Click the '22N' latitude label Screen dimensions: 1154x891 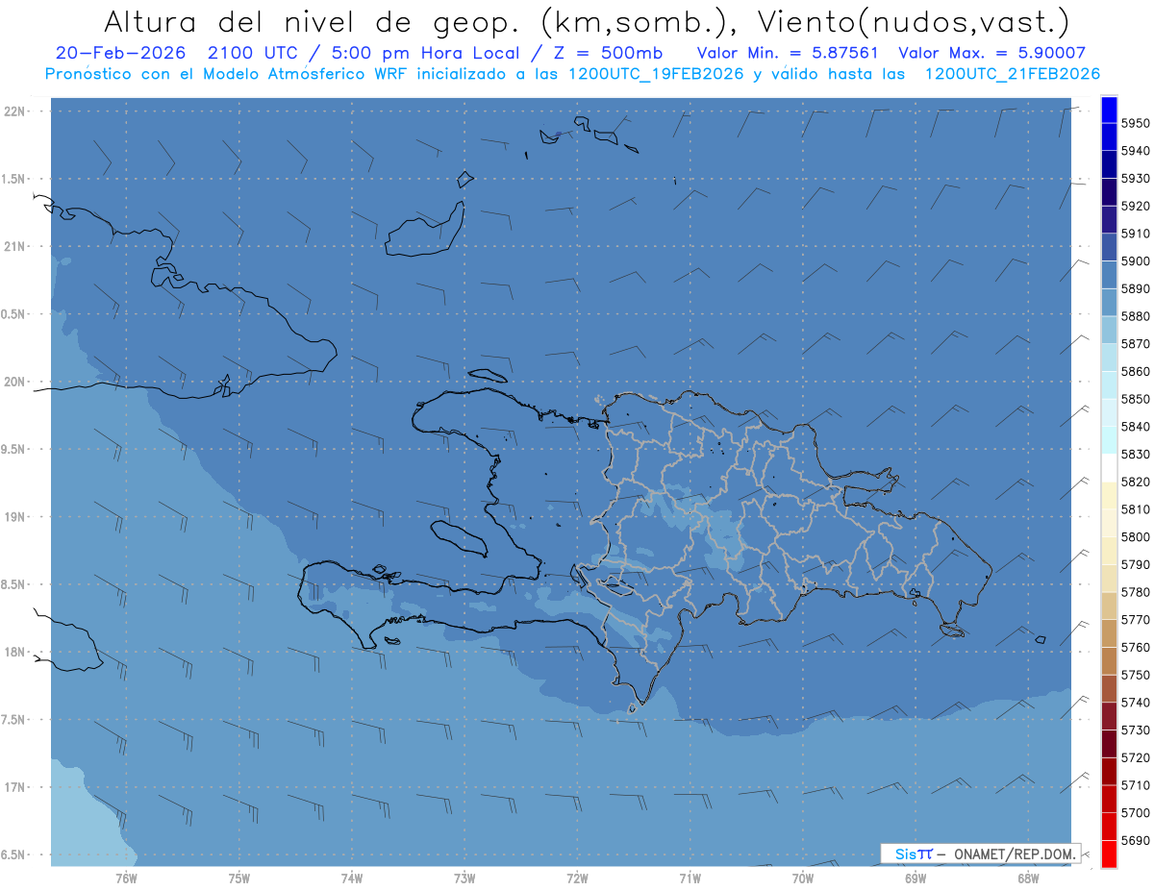[x=15, y=111]
